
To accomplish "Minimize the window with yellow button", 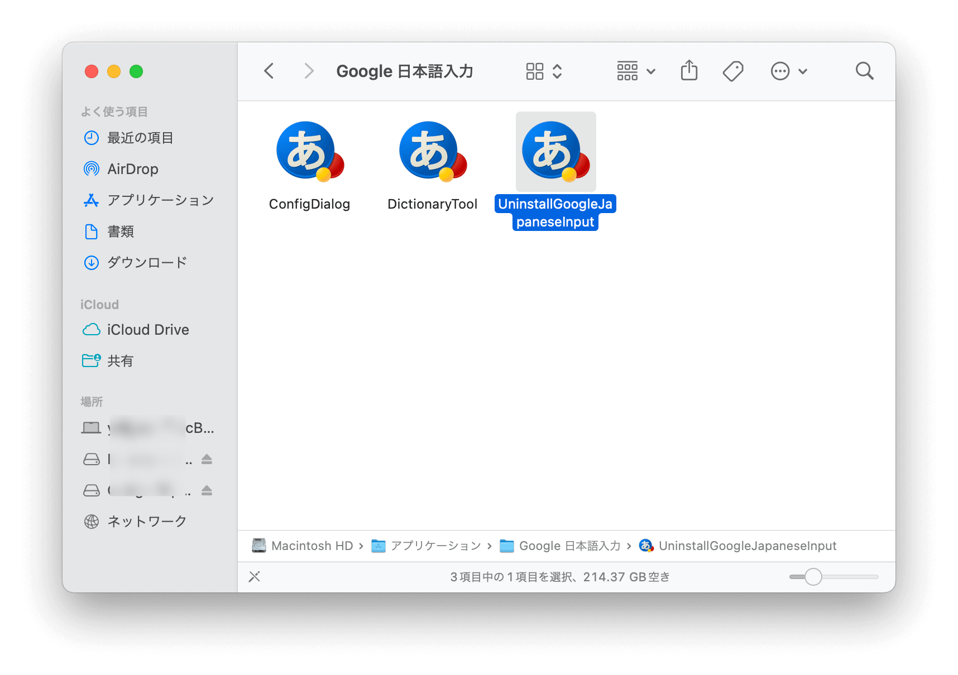I will 114,71.
